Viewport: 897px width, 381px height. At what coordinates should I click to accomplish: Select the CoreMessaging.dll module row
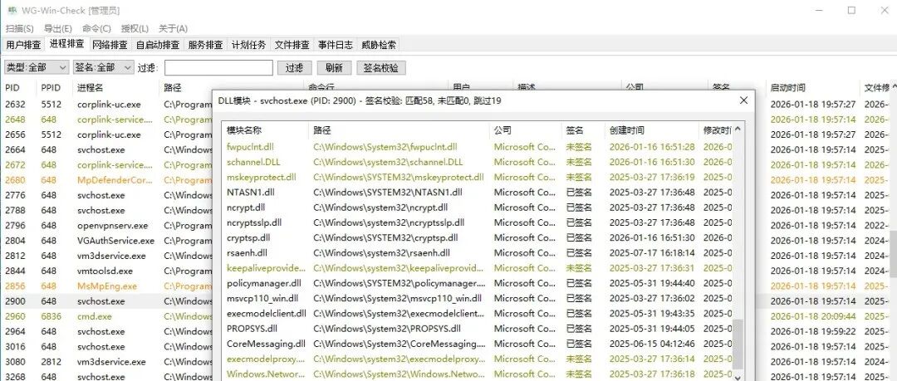point(478,344)
